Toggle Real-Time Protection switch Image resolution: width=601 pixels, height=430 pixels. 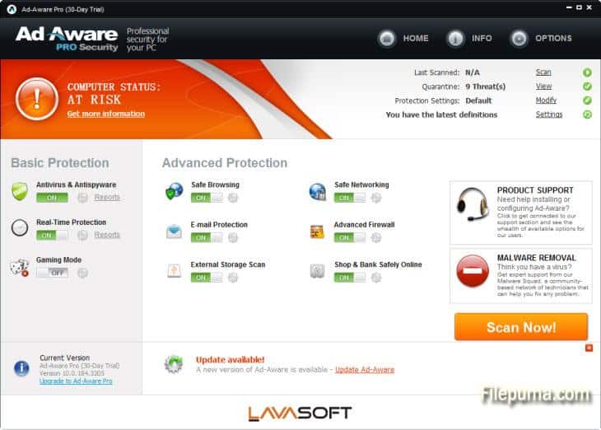click(x=52, y=235)
